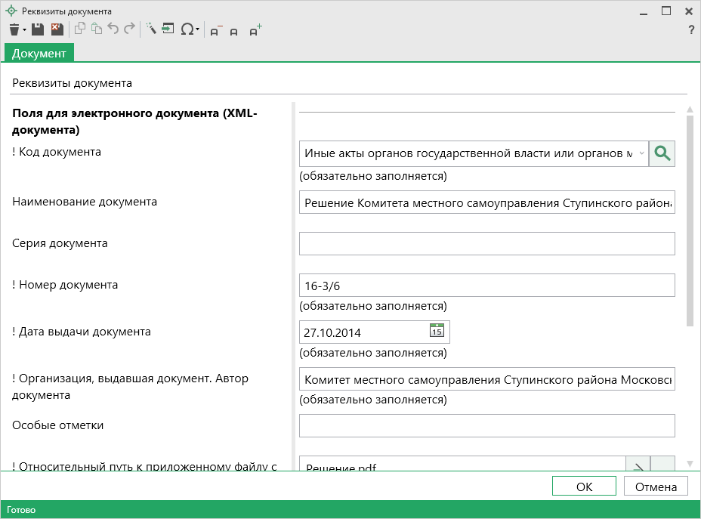
Task: Click the floppy disk Save icon
Action: pos(38,29)
